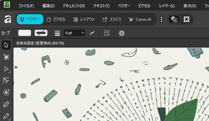Open the ドキュメント(D) menu
Image resolution: width=209 pixels, height=121 pixels.
click(74, 6)
